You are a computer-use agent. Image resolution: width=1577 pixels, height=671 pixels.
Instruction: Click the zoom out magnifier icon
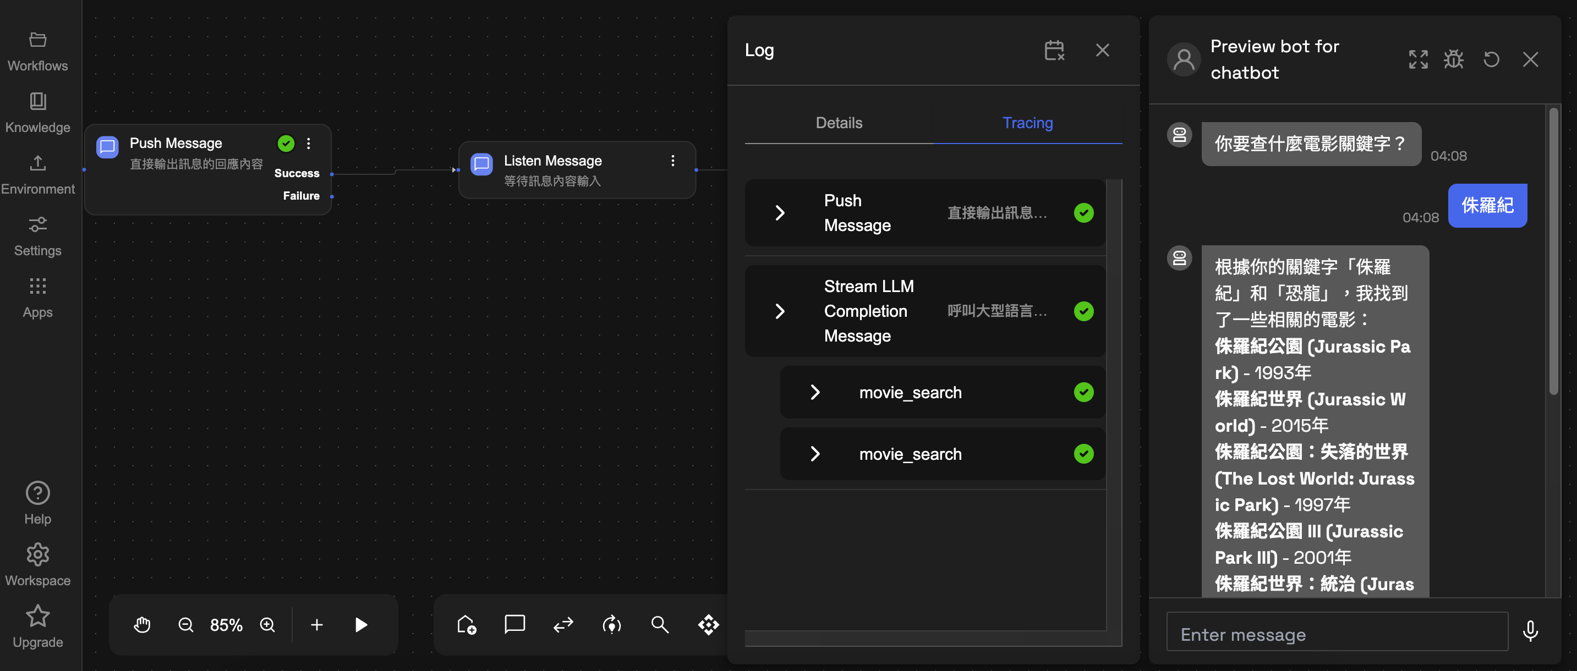[x=185, y=624]
